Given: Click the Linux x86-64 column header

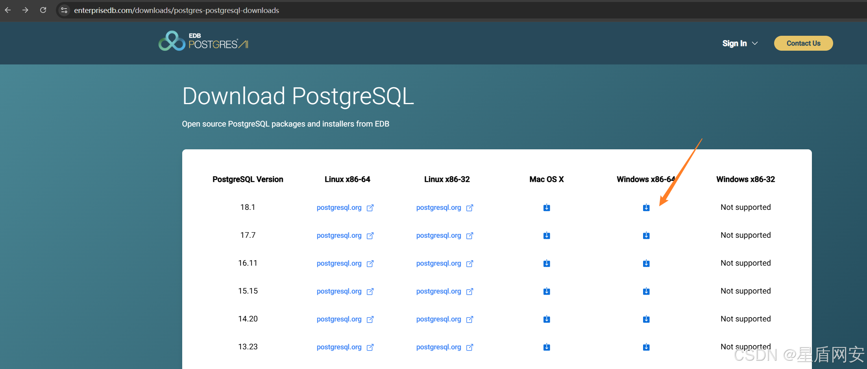Looking at the screenshot, I should point(347,179).
